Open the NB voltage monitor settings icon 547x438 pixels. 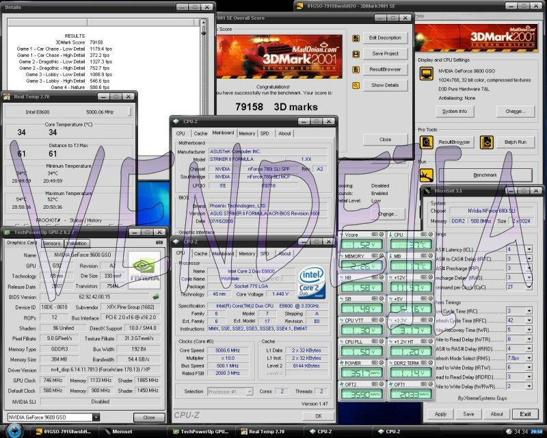coord(375,277)
